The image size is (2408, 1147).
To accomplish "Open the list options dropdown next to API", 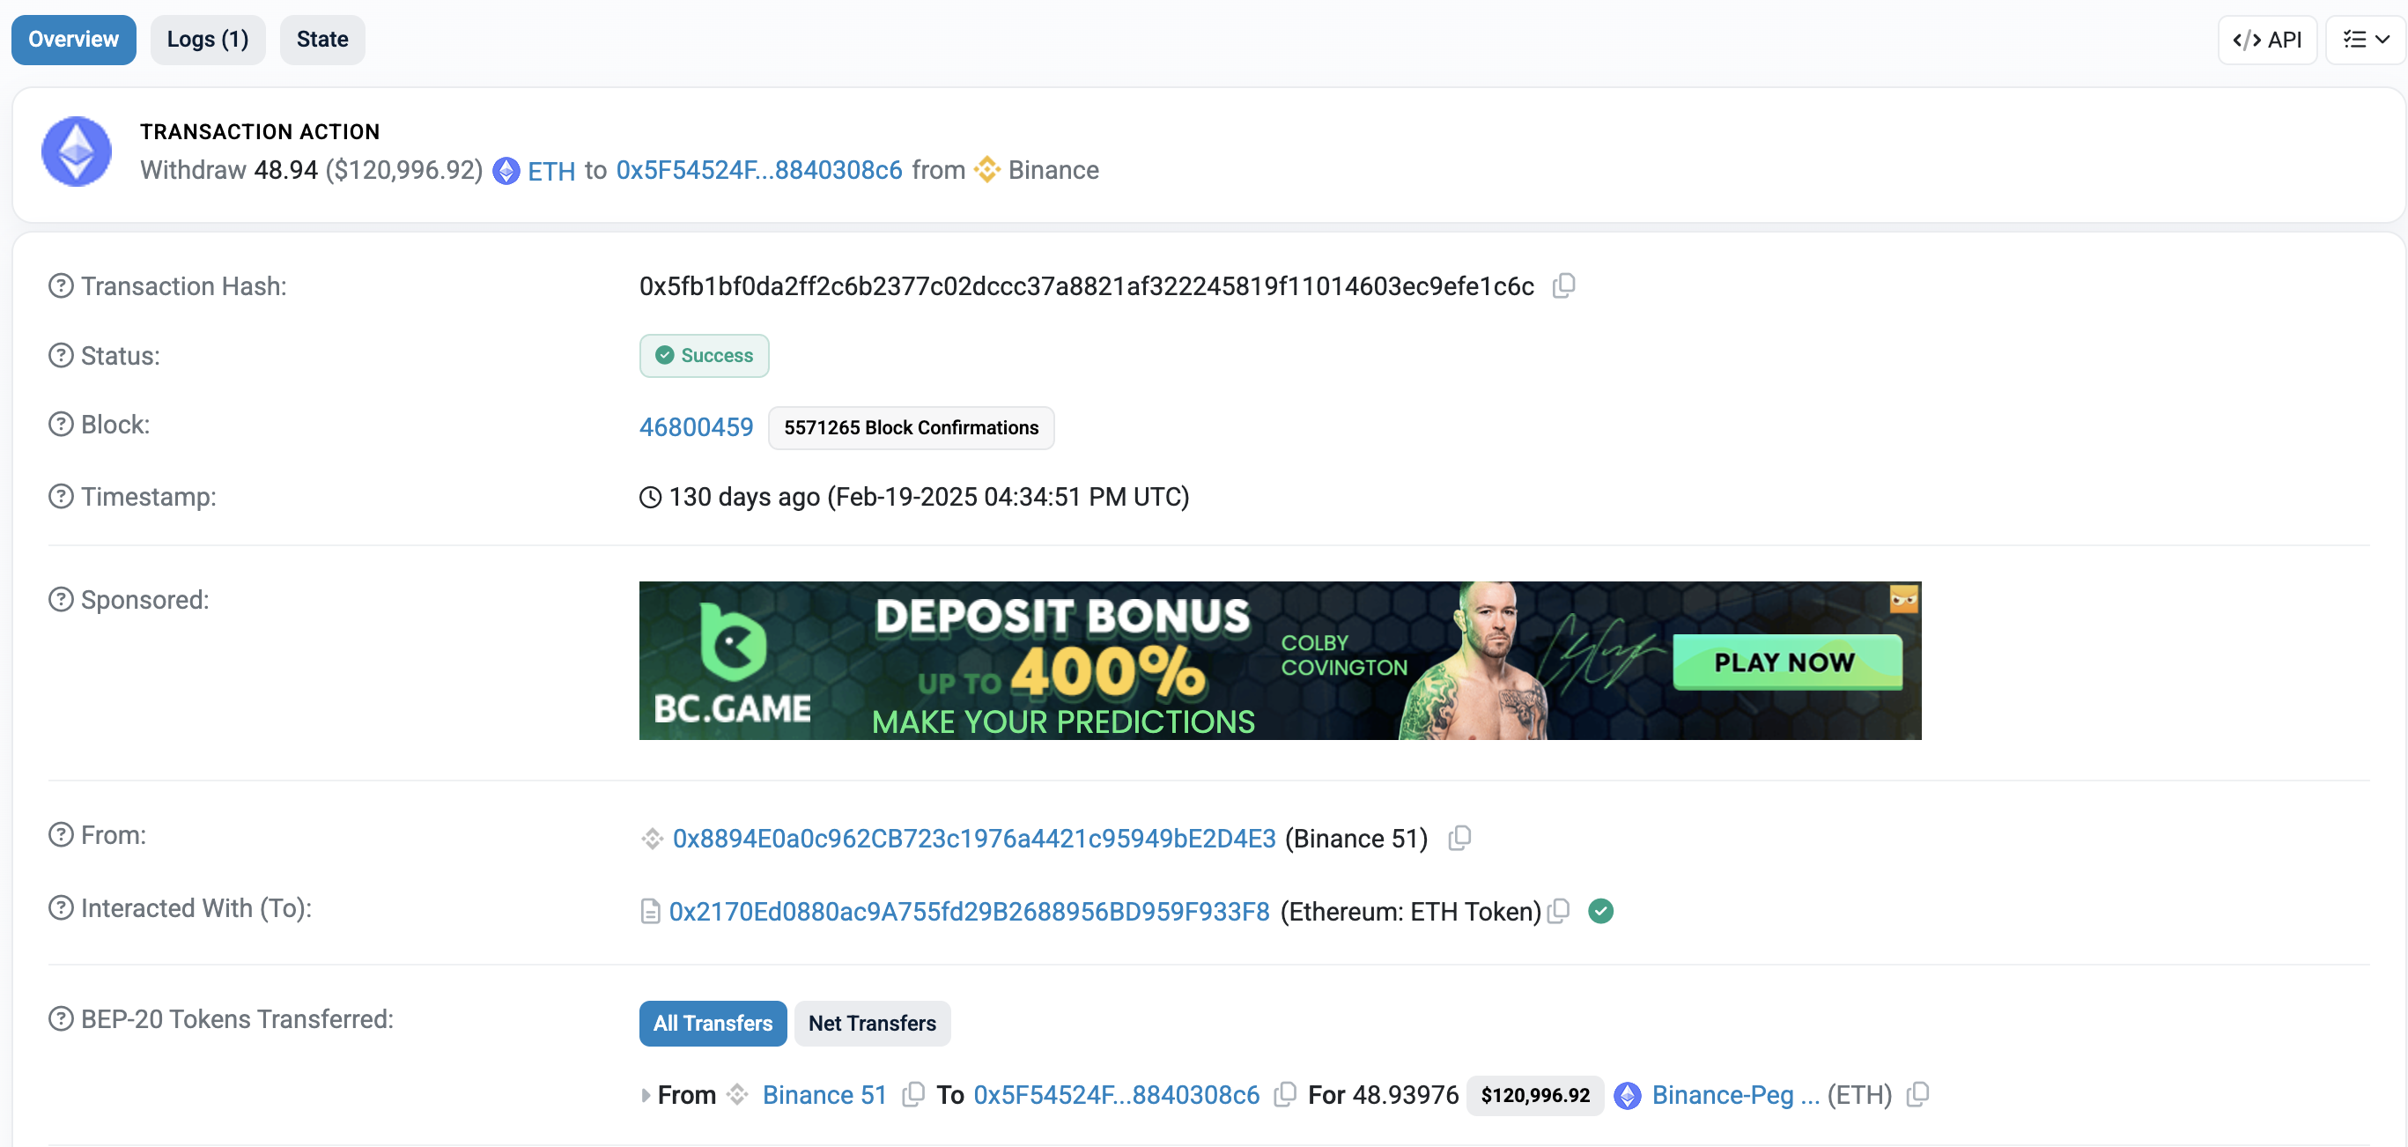I will (2365, 40).
